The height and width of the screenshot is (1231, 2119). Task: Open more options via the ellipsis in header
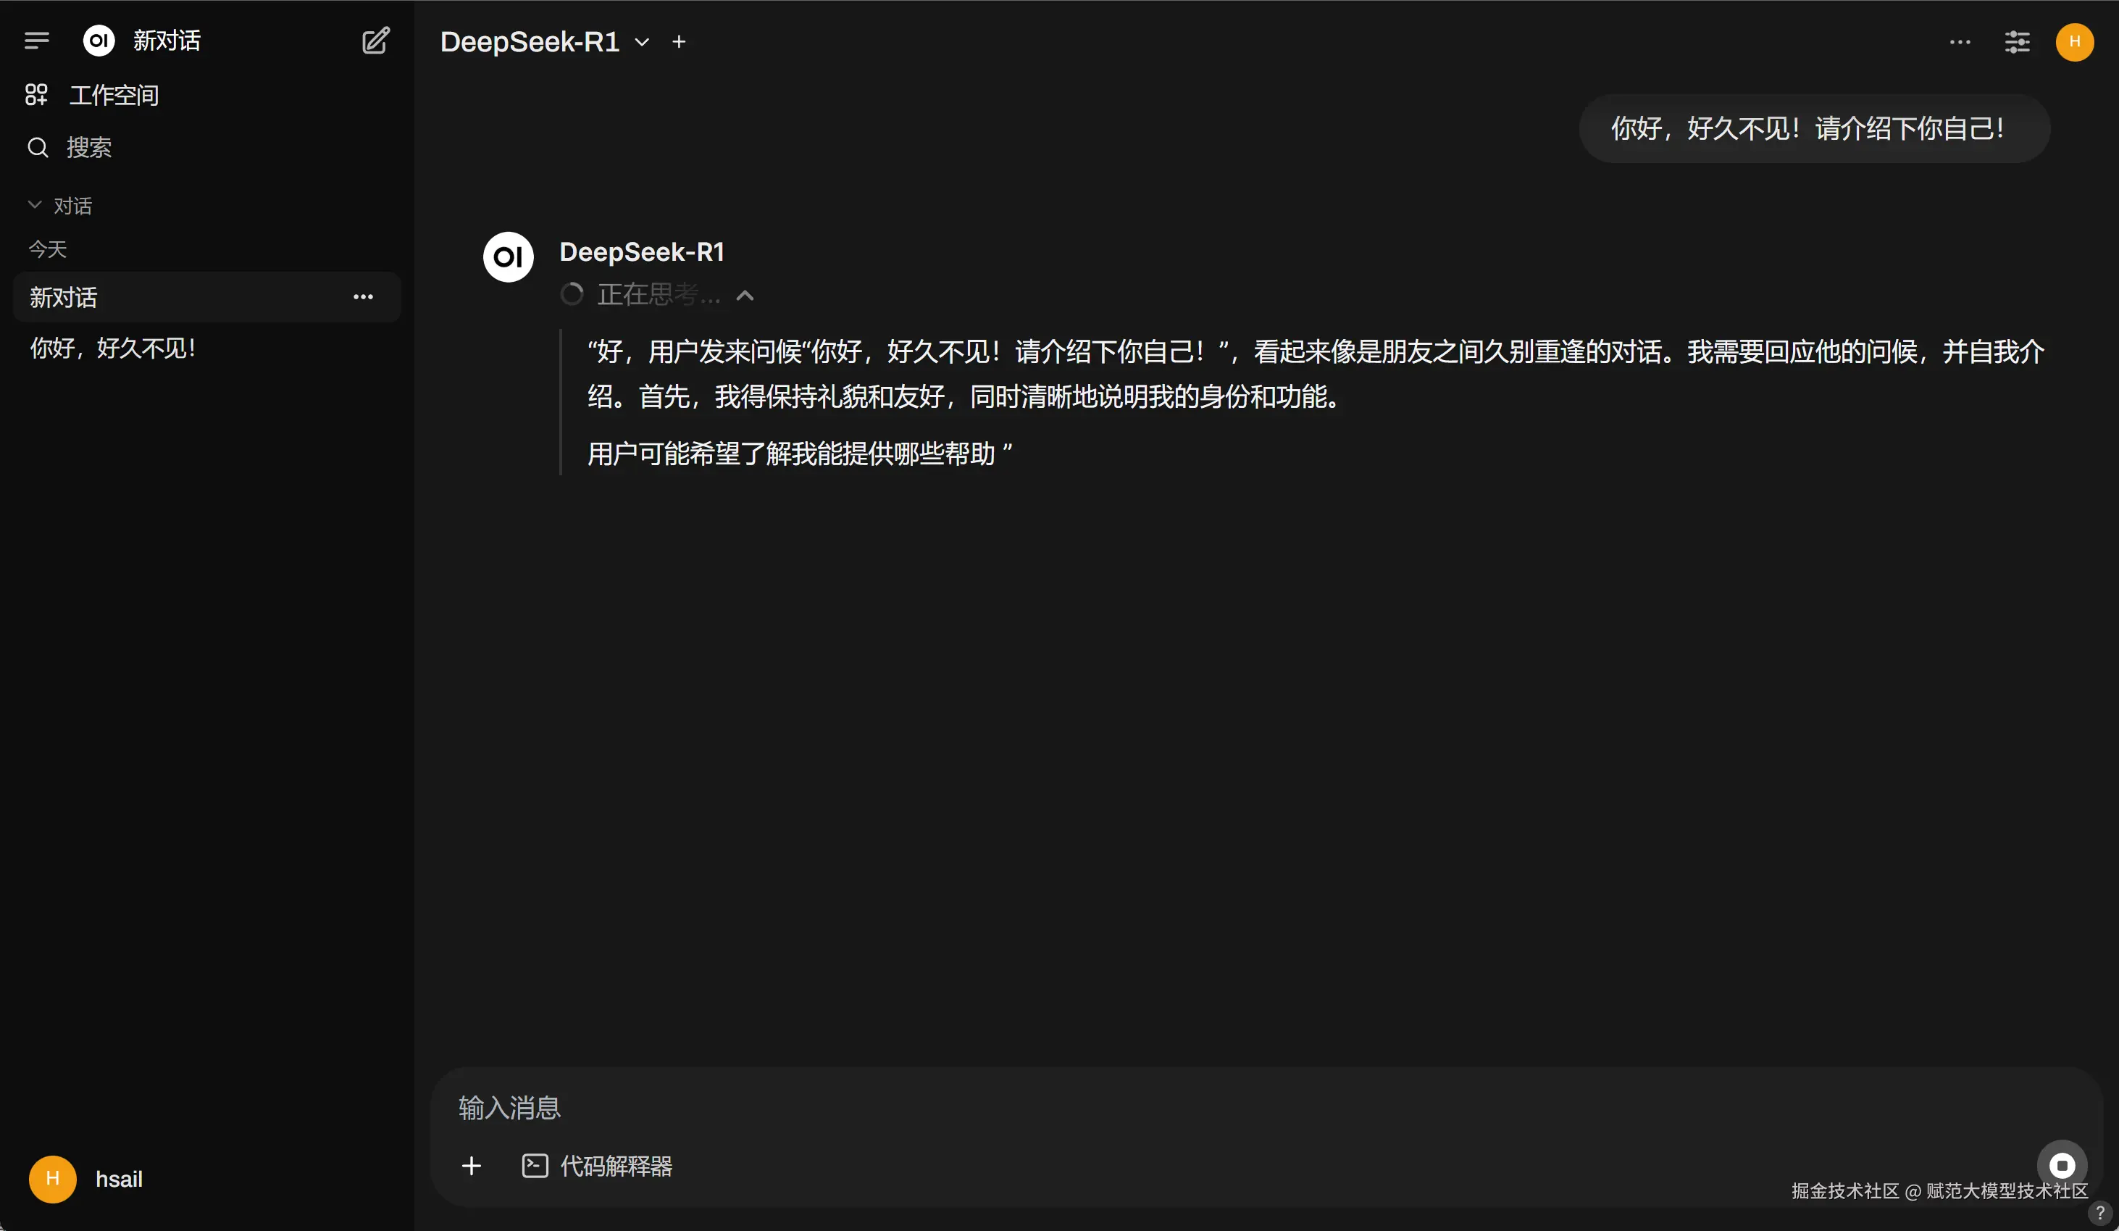[x=1959, y=42]
